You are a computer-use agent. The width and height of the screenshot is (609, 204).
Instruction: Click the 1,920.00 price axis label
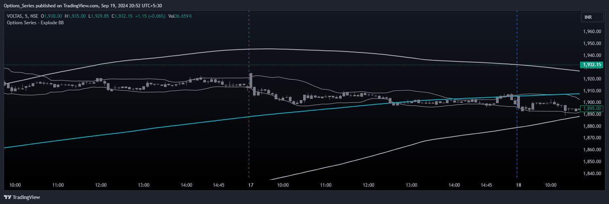click(x=592, y=79)
